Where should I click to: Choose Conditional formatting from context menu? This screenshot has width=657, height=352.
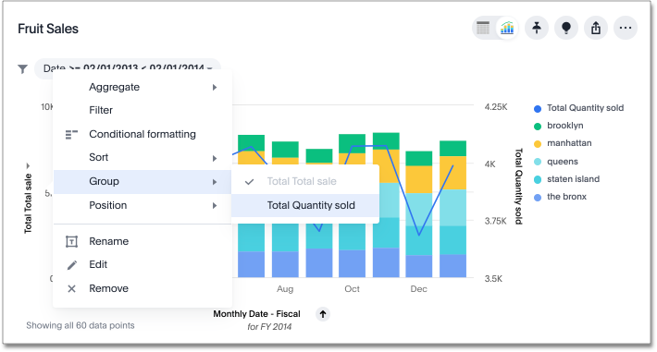click(x=143, y=134)
